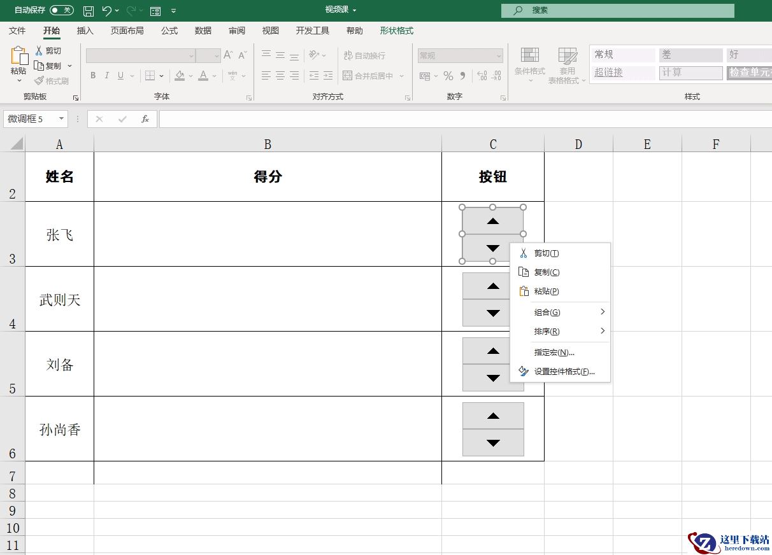Switch to the 开发工具 tab
This screenshot has height=555, width=772.
pyautogui.click(x=313, y=31)
